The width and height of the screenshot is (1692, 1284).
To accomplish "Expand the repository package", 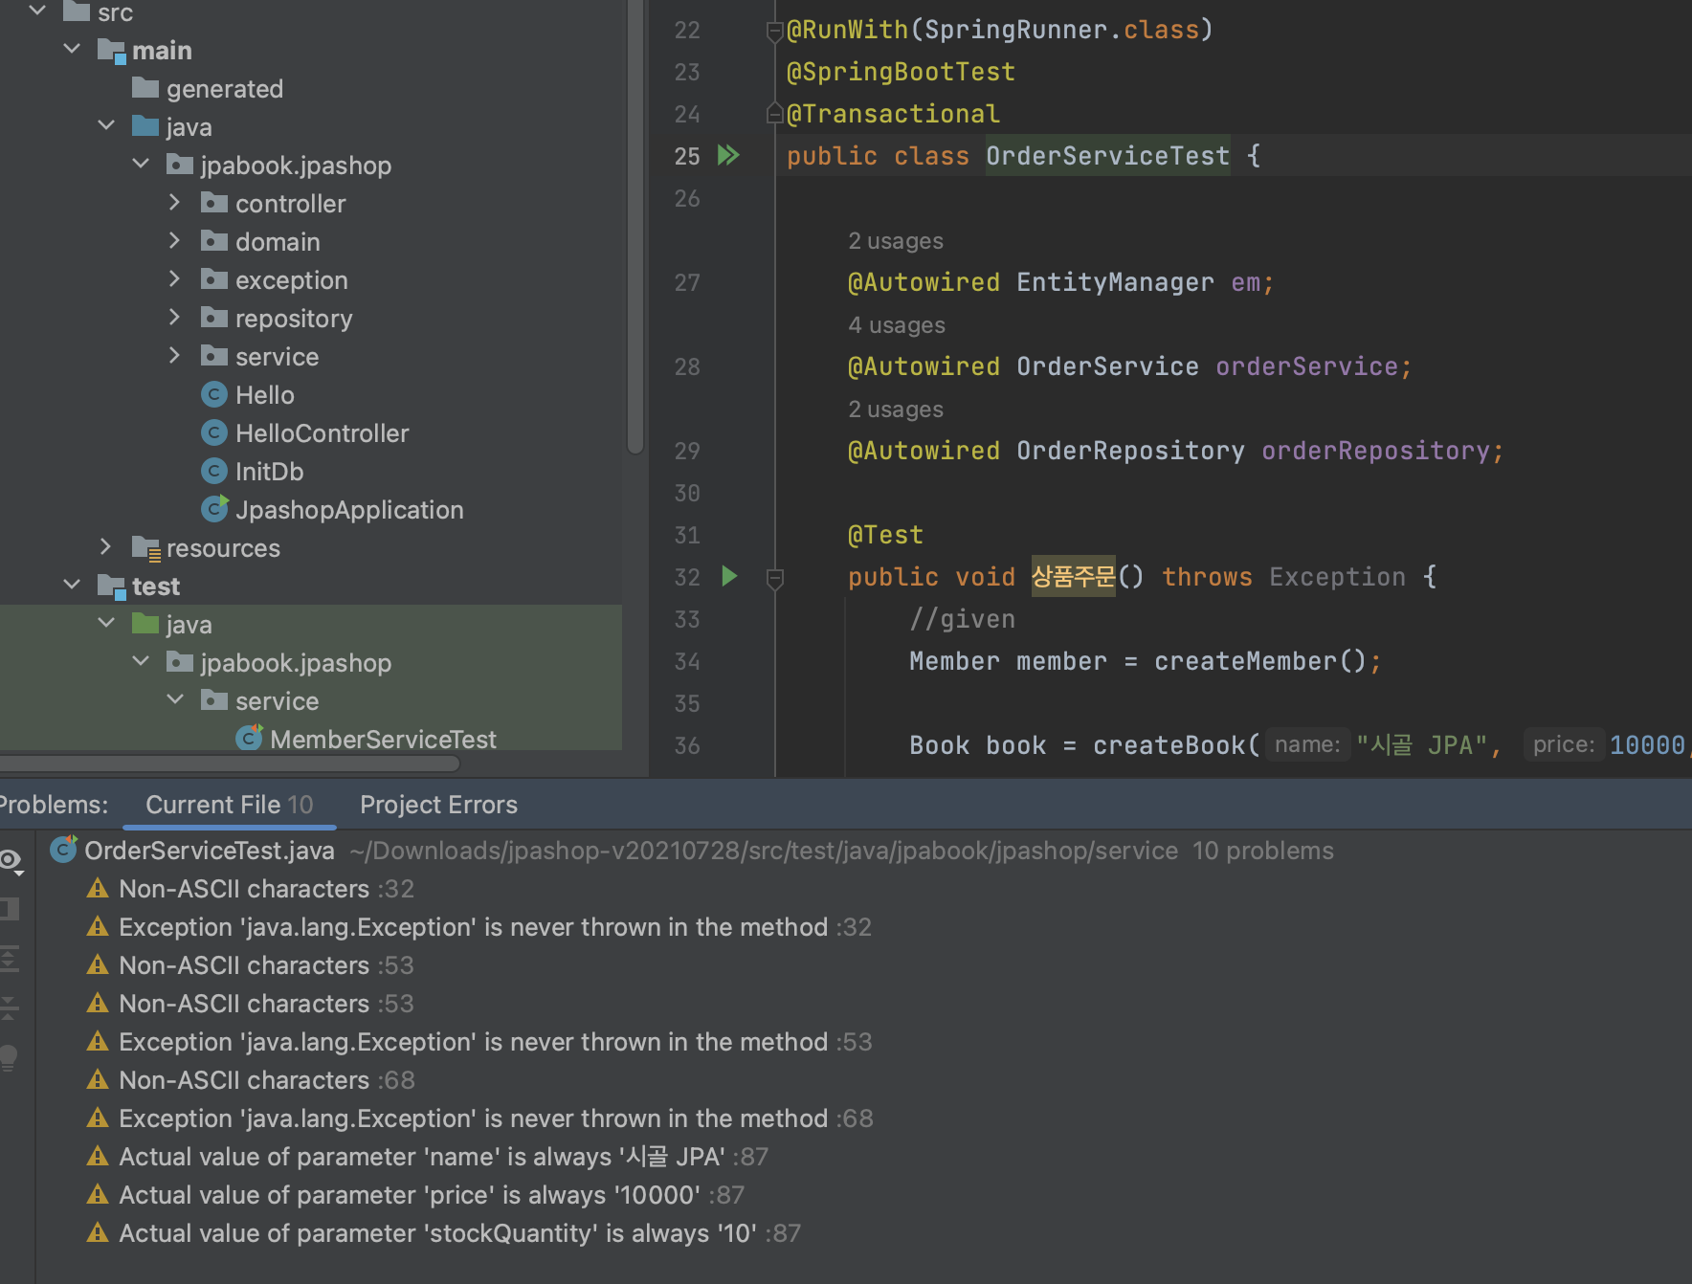I will [174, 318].
